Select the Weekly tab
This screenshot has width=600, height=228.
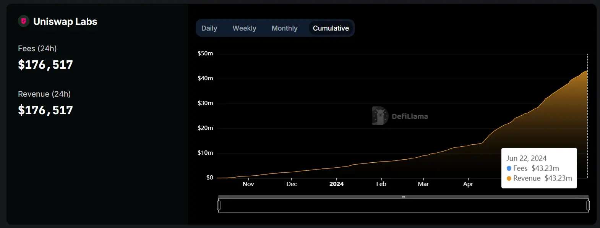click(x=244, y=28)
